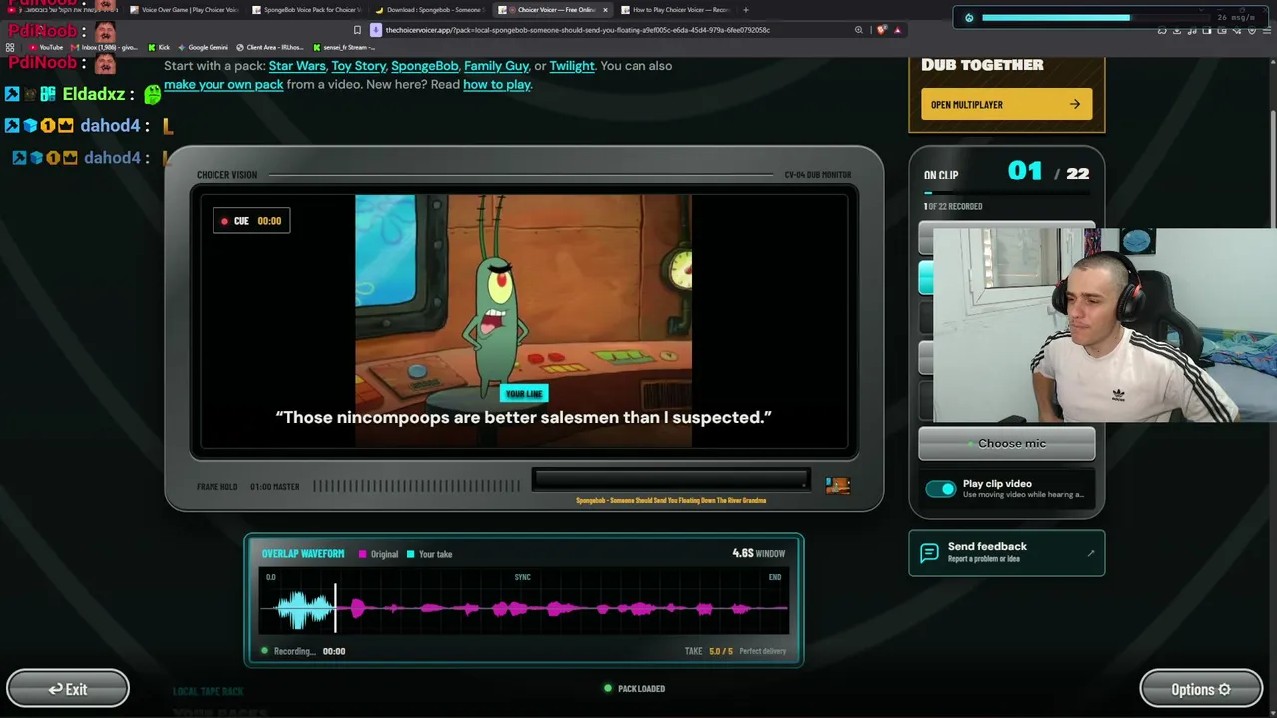This screenshot has height=718, width=1277.
Task: Click the Planktonclip video in the monitor
Action: pos(524,321)
